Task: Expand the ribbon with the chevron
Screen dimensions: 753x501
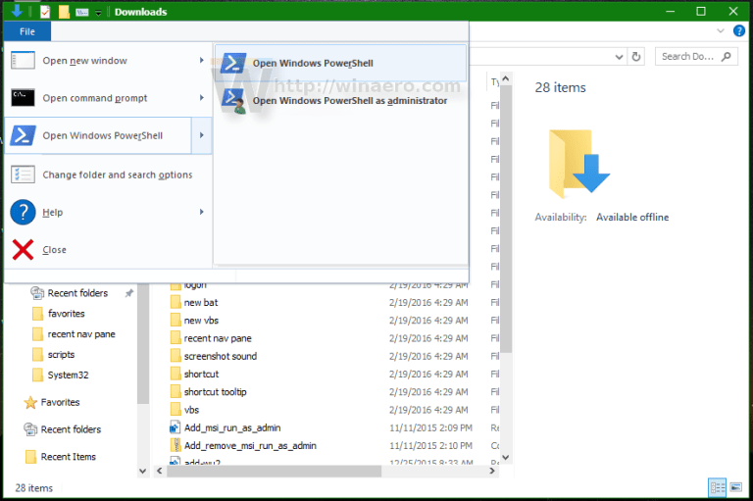Action: (x=721, y=31)
